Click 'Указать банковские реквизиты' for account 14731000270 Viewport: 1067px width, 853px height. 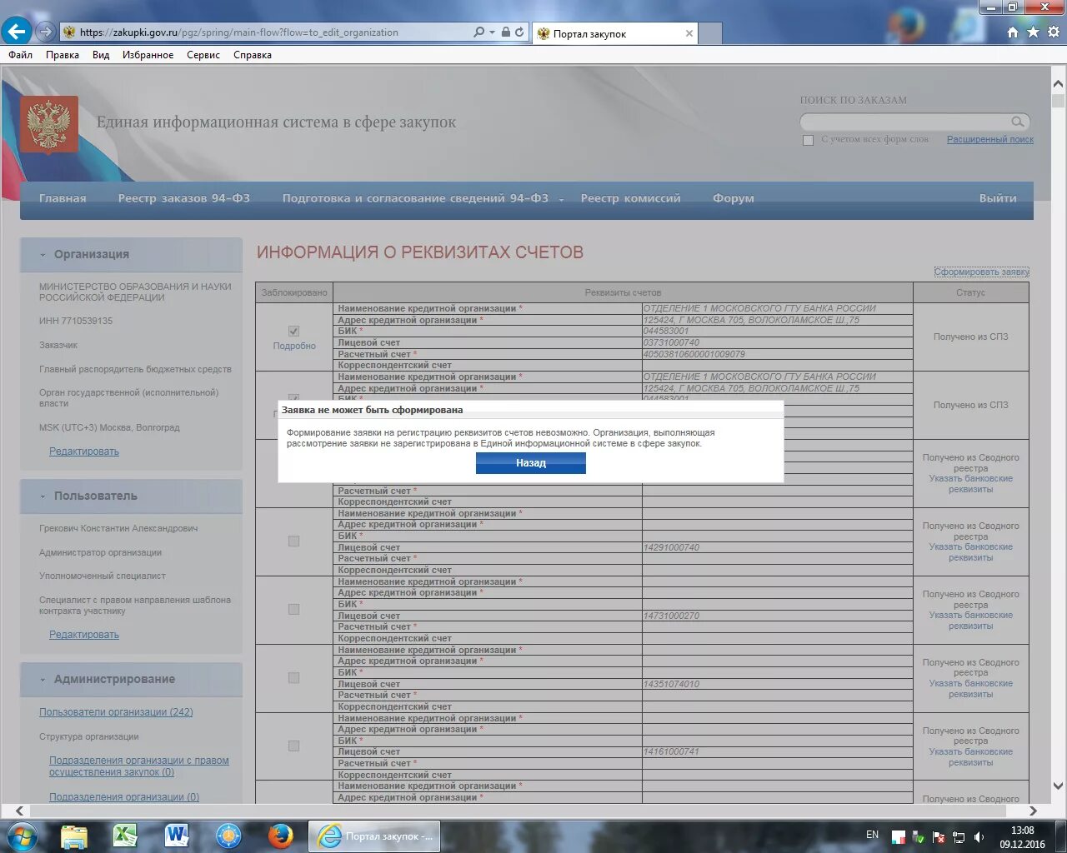971,621
